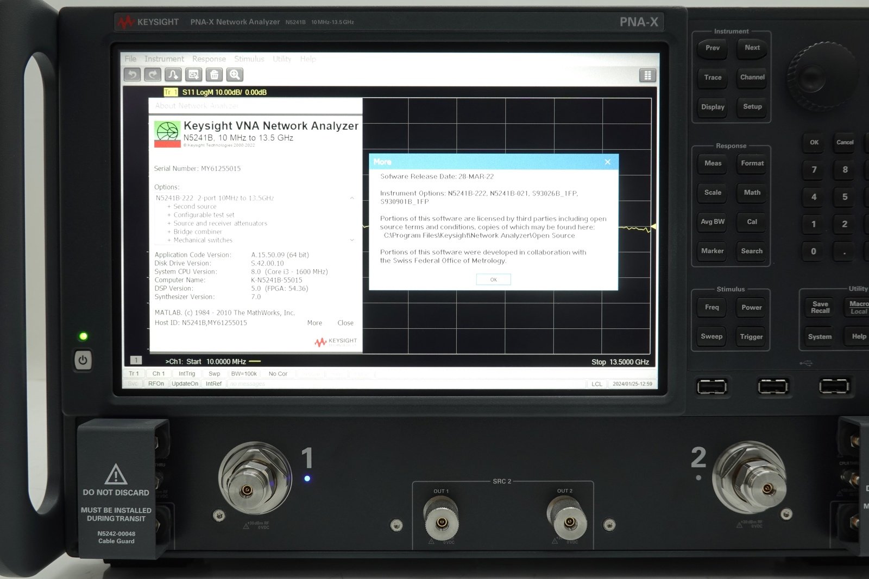
Task: Click the Redo arrow toolbar icon
Action: [153, 75]
